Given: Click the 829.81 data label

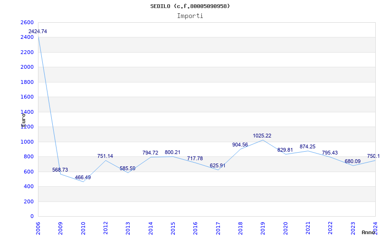Looking at the screenshot, I should (285, 150).
